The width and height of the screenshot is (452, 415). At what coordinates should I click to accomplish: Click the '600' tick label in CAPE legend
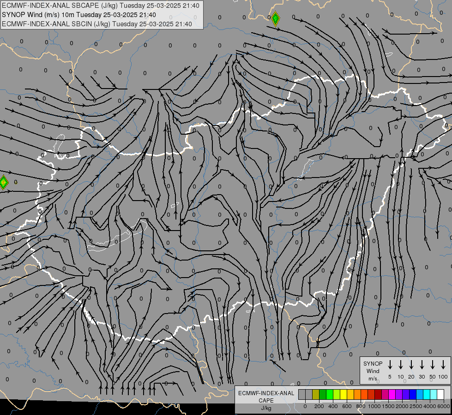coord(347,406)
